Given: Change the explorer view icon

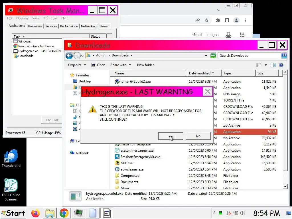Looking at the screenshot, I should point(258,65).
